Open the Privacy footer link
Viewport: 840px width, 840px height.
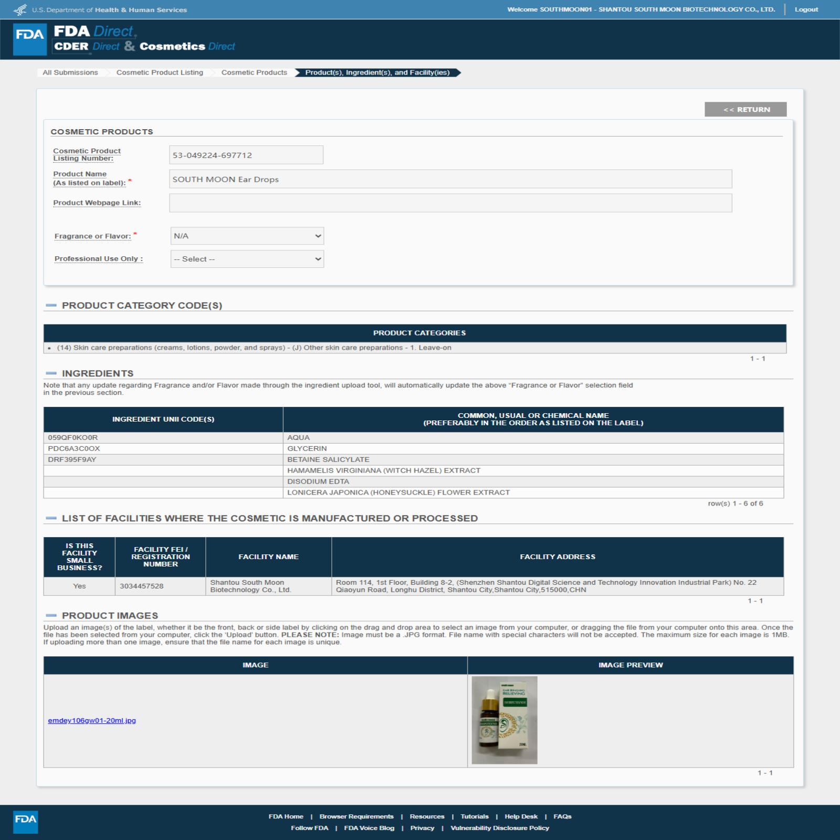point(422,828)
